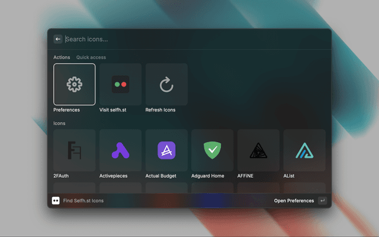Click the Refresh Icons circular arrow
379x237 pixels.
pyautogui.click(x=166, y=84)
